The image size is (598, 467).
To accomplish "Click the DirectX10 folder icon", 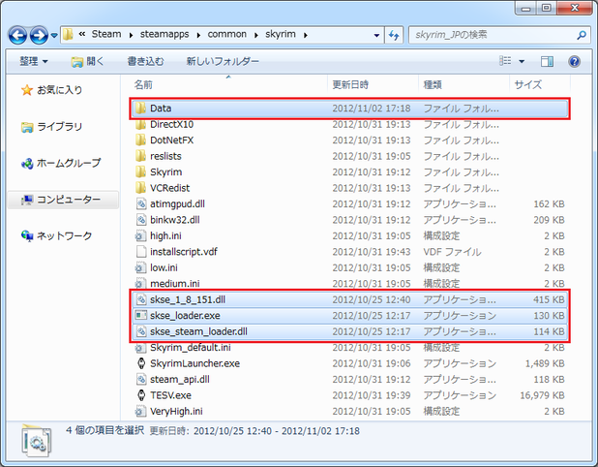I will point(140,124).
